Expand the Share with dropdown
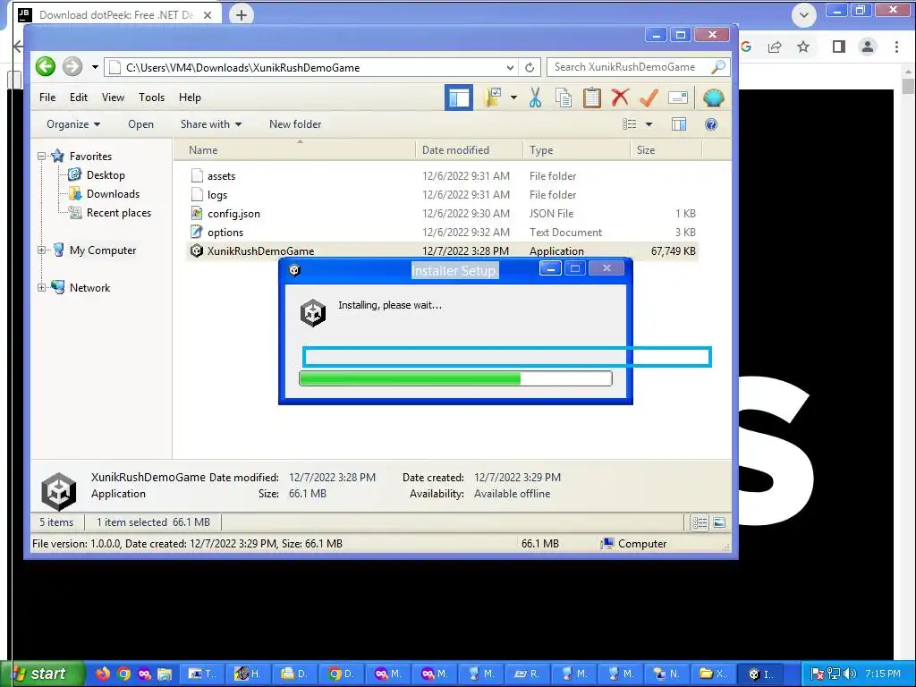 211,124
